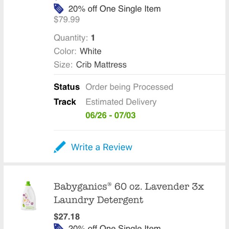Click the Status label
229x229 pixels.
point(67,87)
